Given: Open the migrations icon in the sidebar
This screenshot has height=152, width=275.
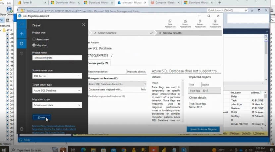Looking at the screenshot, I should coord(22,53).
